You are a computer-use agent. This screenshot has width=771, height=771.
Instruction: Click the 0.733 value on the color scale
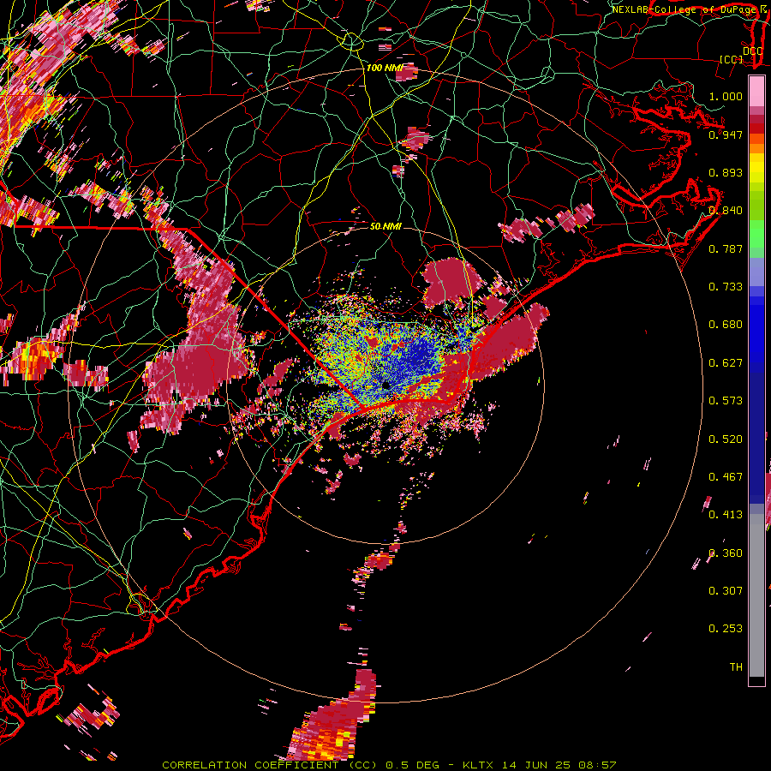[x=726, y=286]
